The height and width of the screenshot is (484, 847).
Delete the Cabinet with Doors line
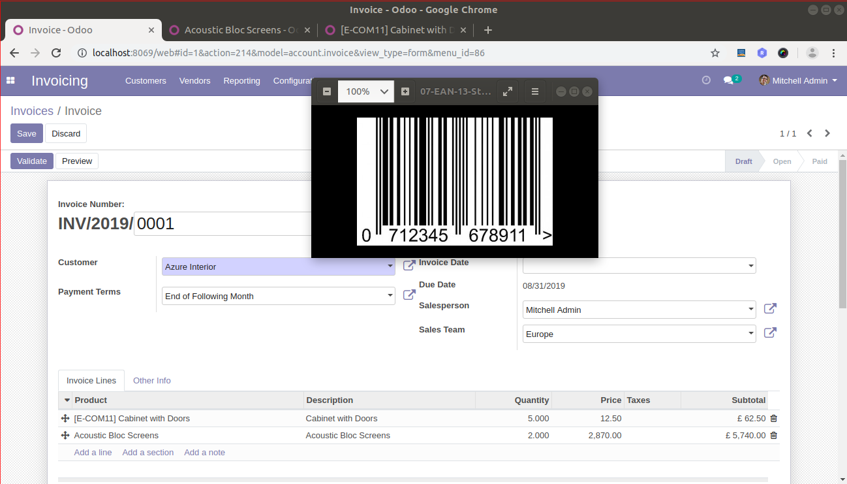point(774,418)
